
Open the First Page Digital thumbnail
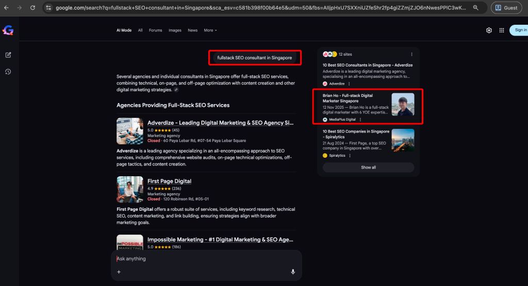tap(129, 190)
